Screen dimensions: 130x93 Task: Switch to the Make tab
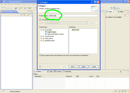(120, 12)
